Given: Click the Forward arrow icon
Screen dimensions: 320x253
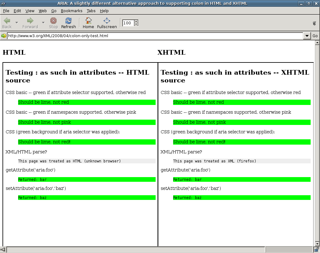Looking at the screenshot, I should click(30, 20).
